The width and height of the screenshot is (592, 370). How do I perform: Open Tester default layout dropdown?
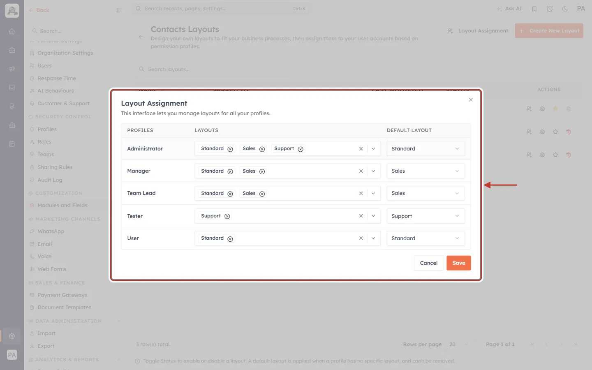pos(425,216)
